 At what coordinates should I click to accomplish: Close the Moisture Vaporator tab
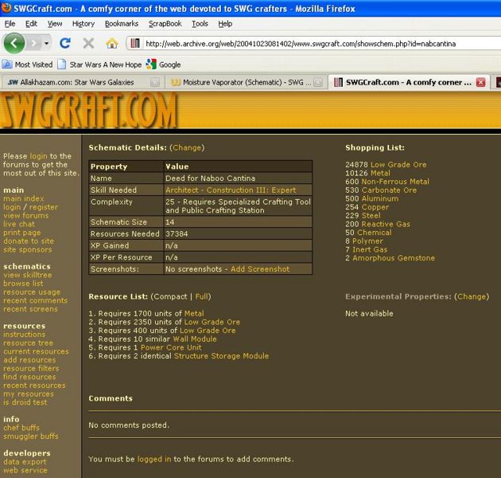[318, 82]
